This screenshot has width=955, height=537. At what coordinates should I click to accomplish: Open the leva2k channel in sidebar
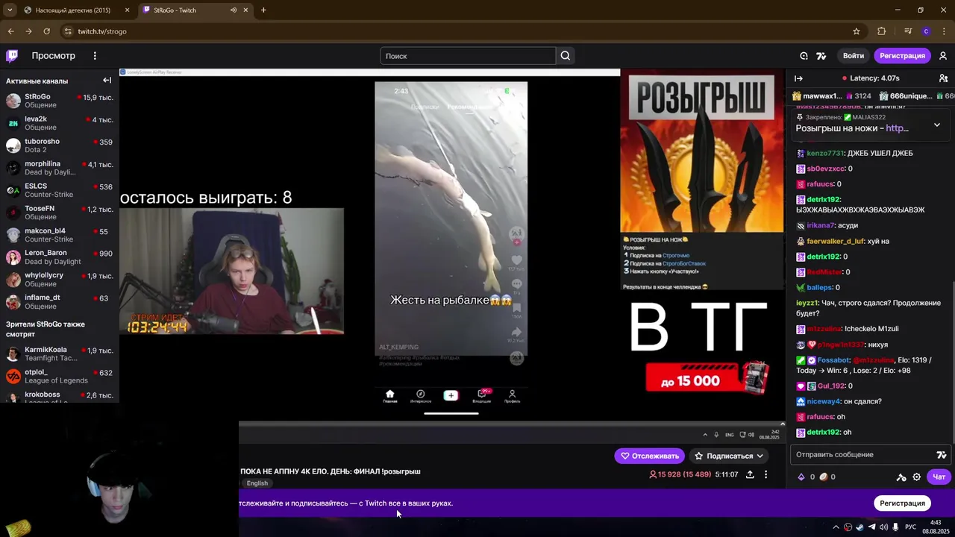point(60,123)
